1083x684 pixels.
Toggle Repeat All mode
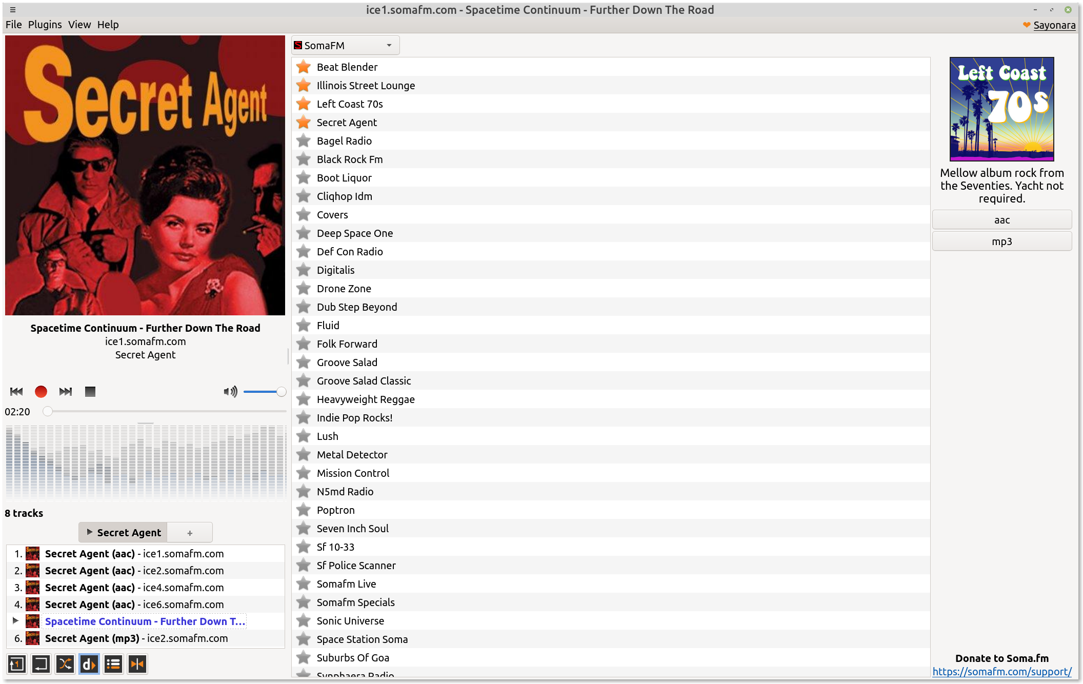point(41,664)
